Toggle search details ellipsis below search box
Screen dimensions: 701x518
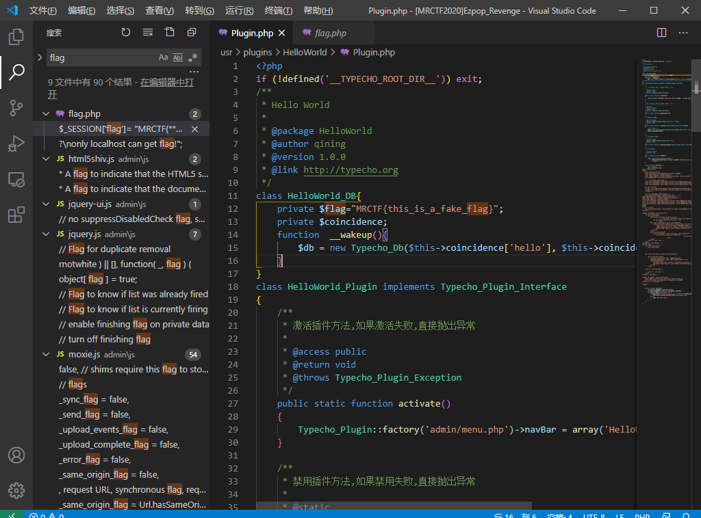(194, 72)
